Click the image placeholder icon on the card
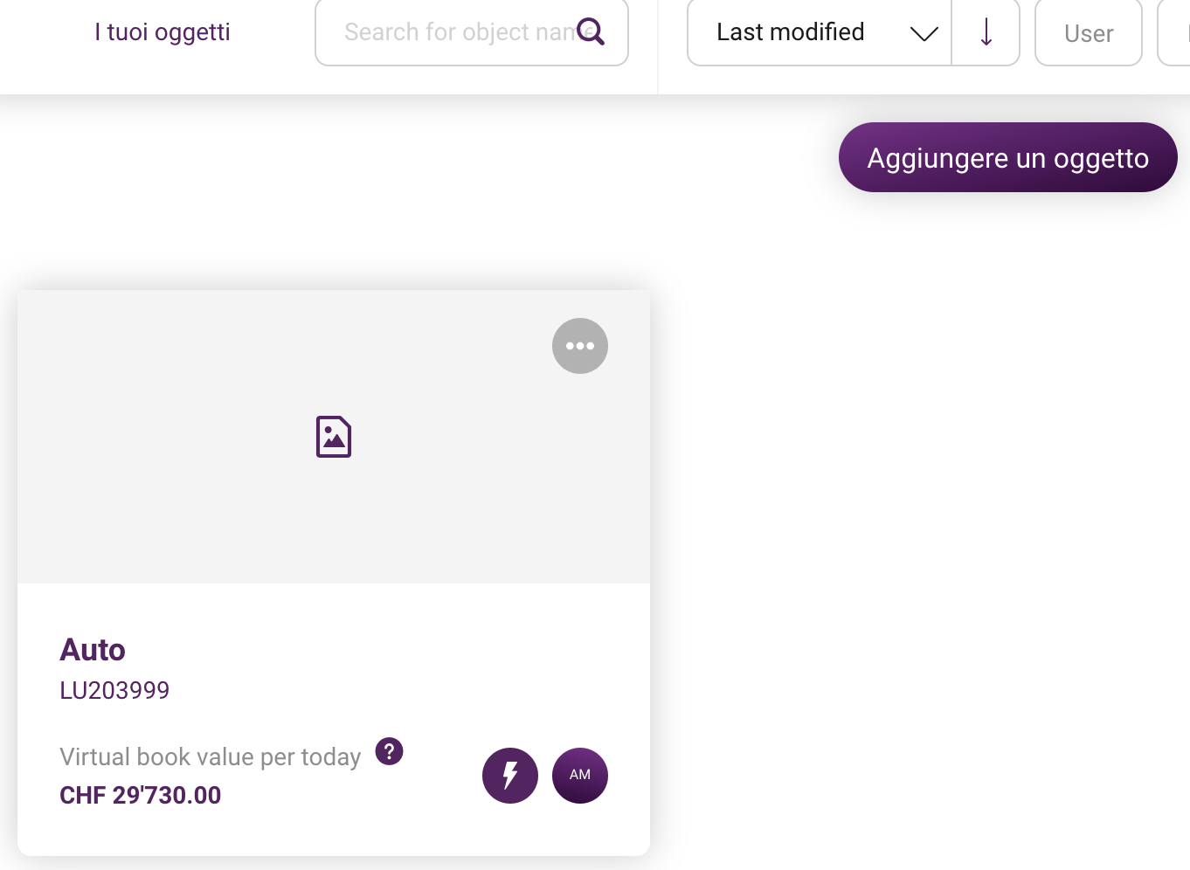 334,437
